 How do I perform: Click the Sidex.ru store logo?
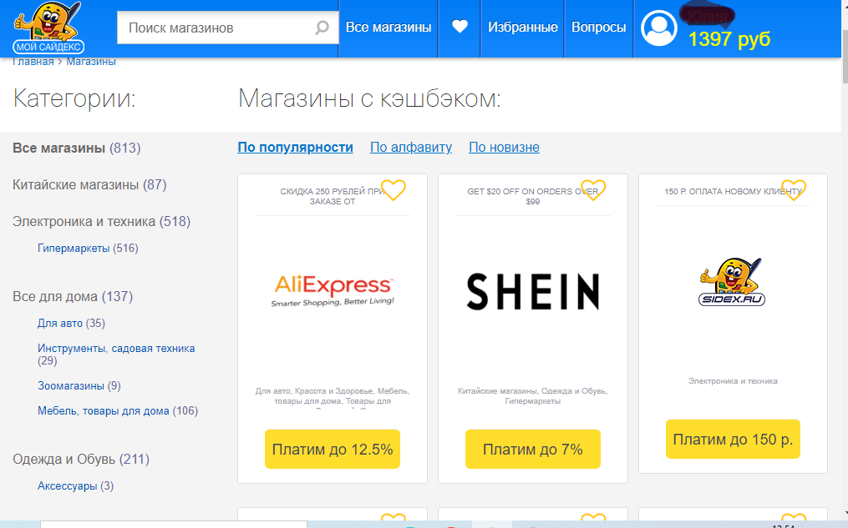pos(732,282)
